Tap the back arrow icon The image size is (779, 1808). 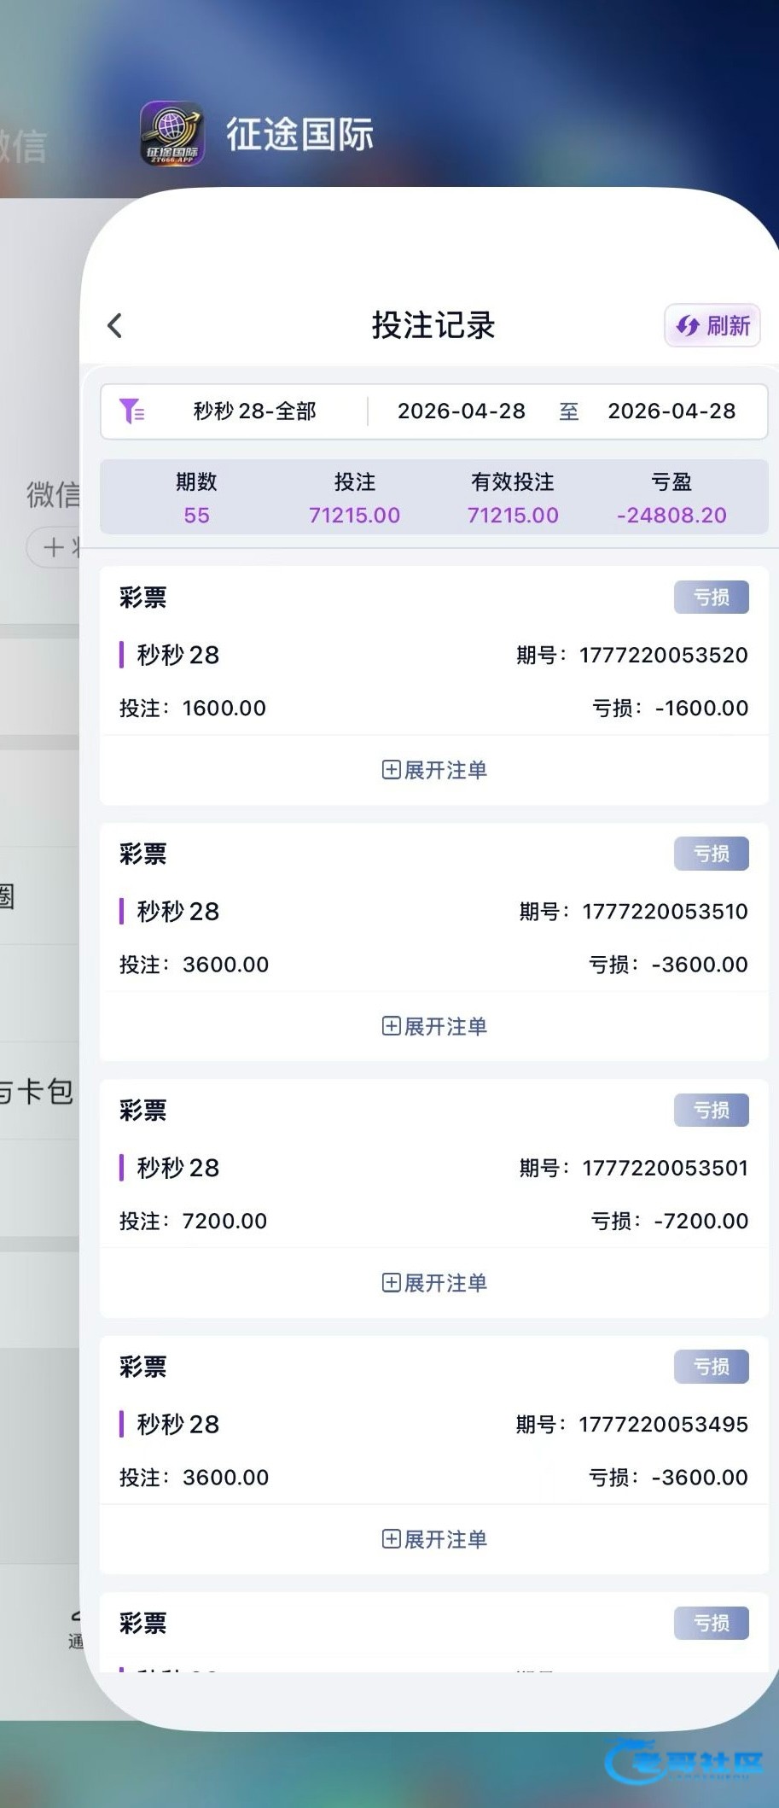[x=115, y=325]
